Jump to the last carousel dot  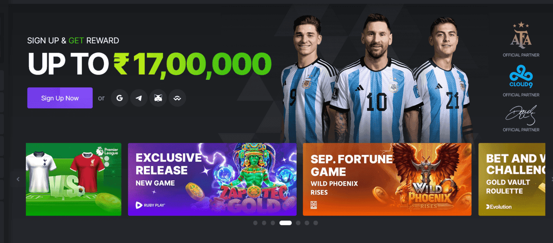coord(316,223)
